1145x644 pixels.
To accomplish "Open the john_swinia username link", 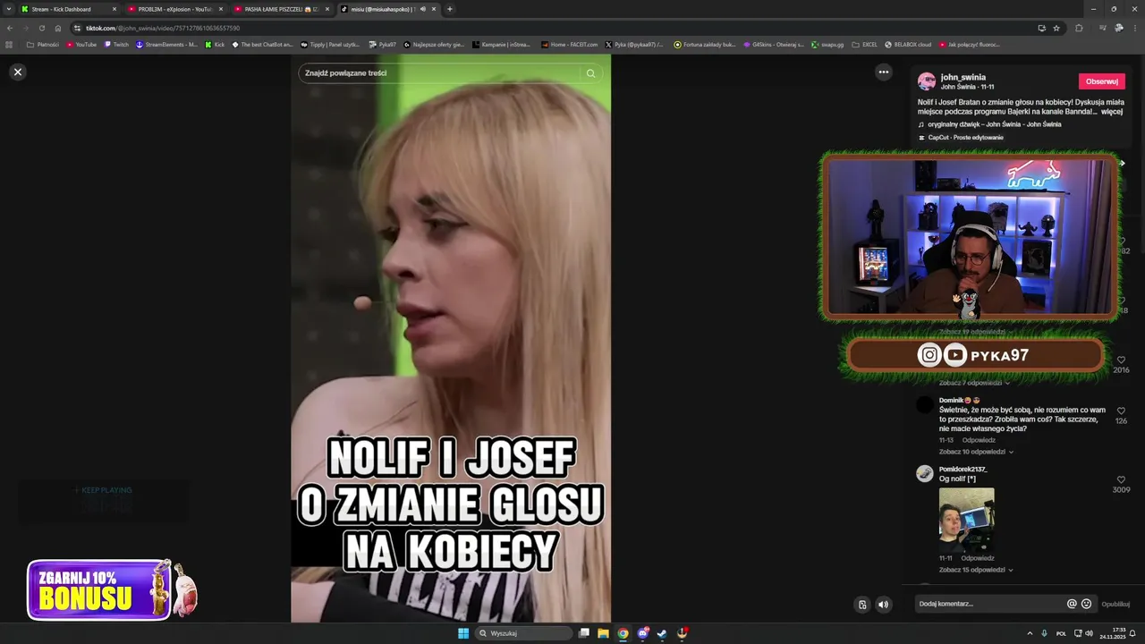I will pos(963,77).
